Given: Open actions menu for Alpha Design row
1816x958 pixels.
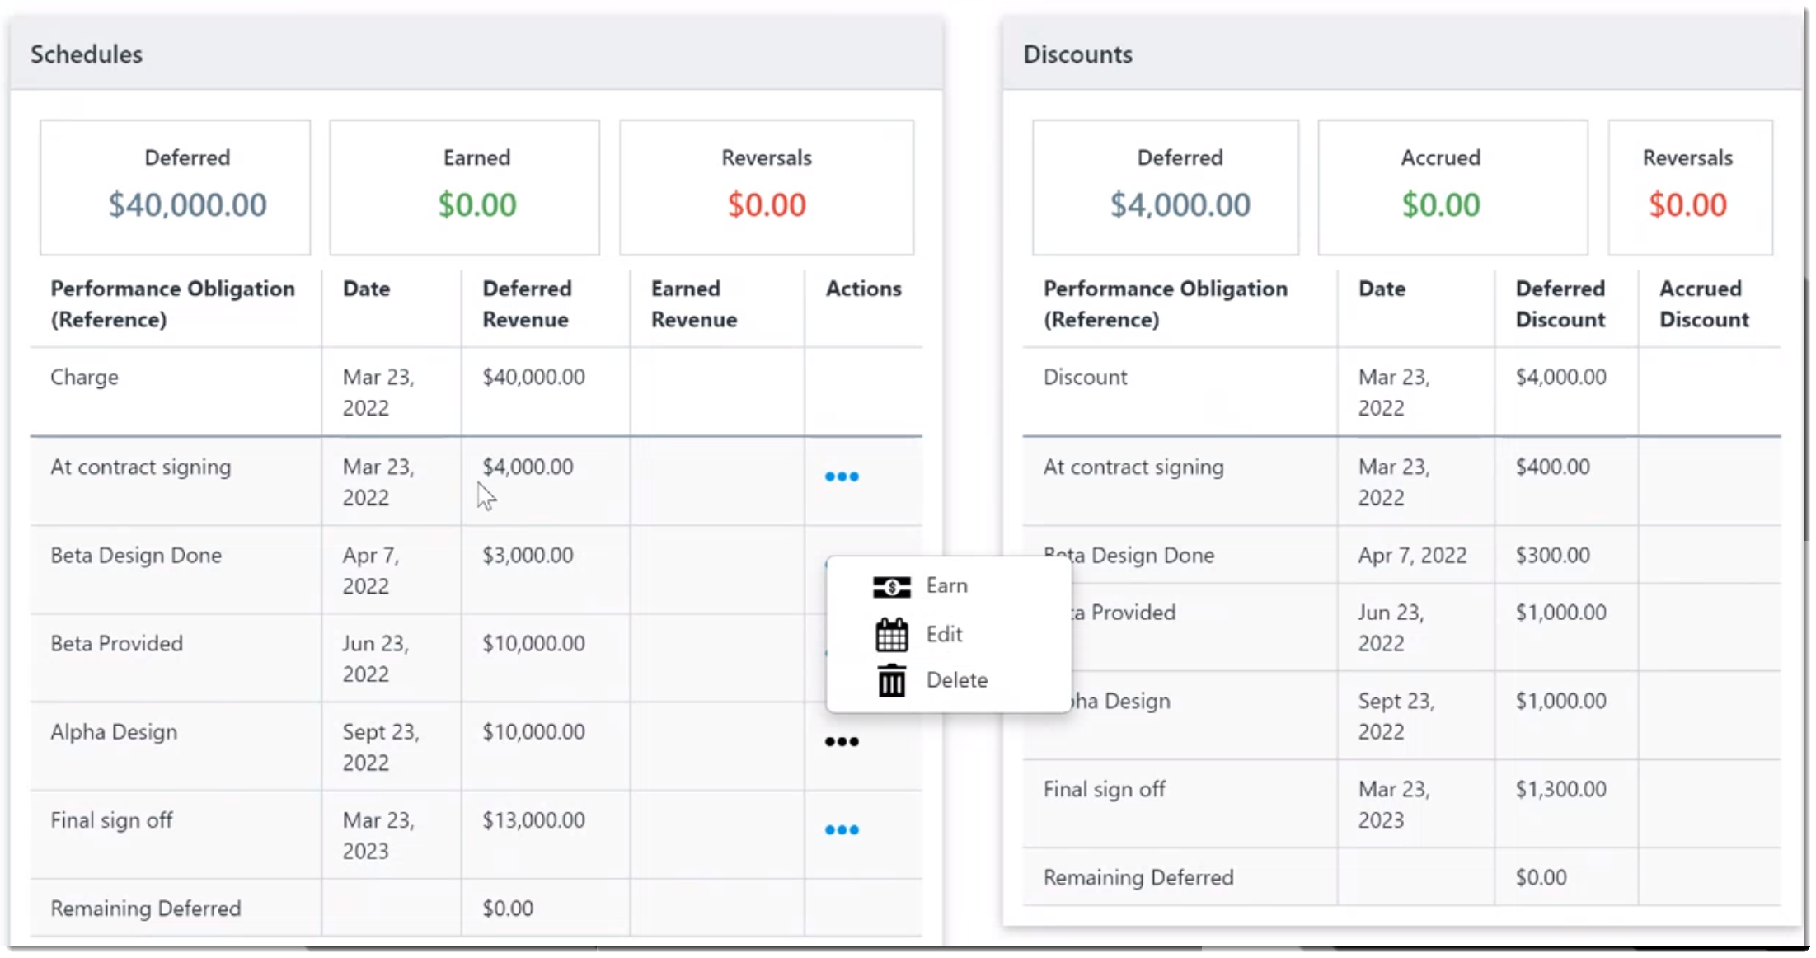Looking at the screenshot, I should (842, 741).
